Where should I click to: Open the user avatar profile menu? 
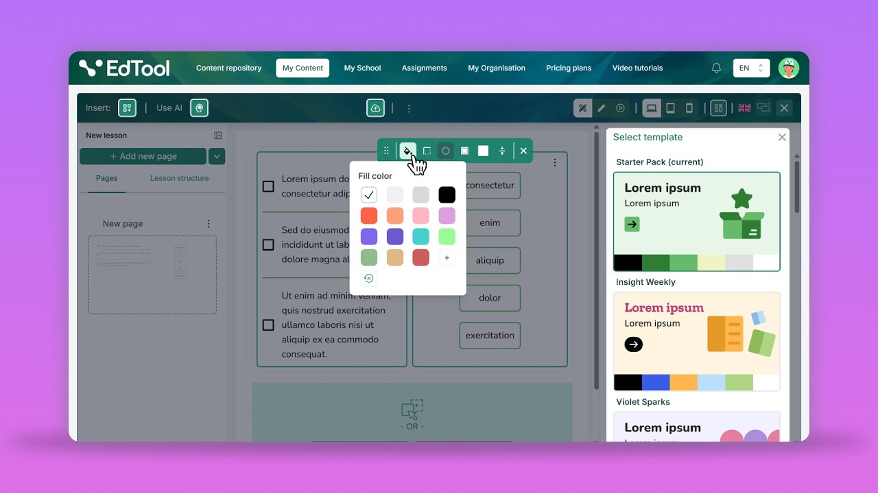click(x=789, y=68)
